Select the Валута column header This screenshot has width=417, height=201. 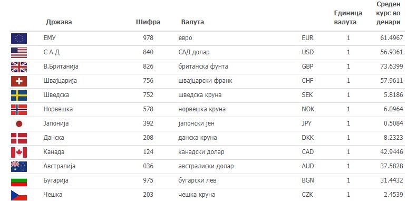192,22
